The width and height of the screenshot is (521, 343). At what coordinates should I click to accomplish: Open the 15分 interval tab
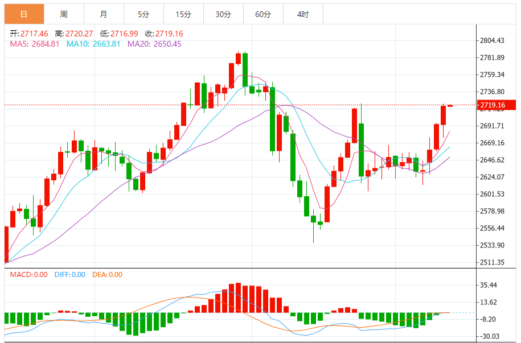183,14
